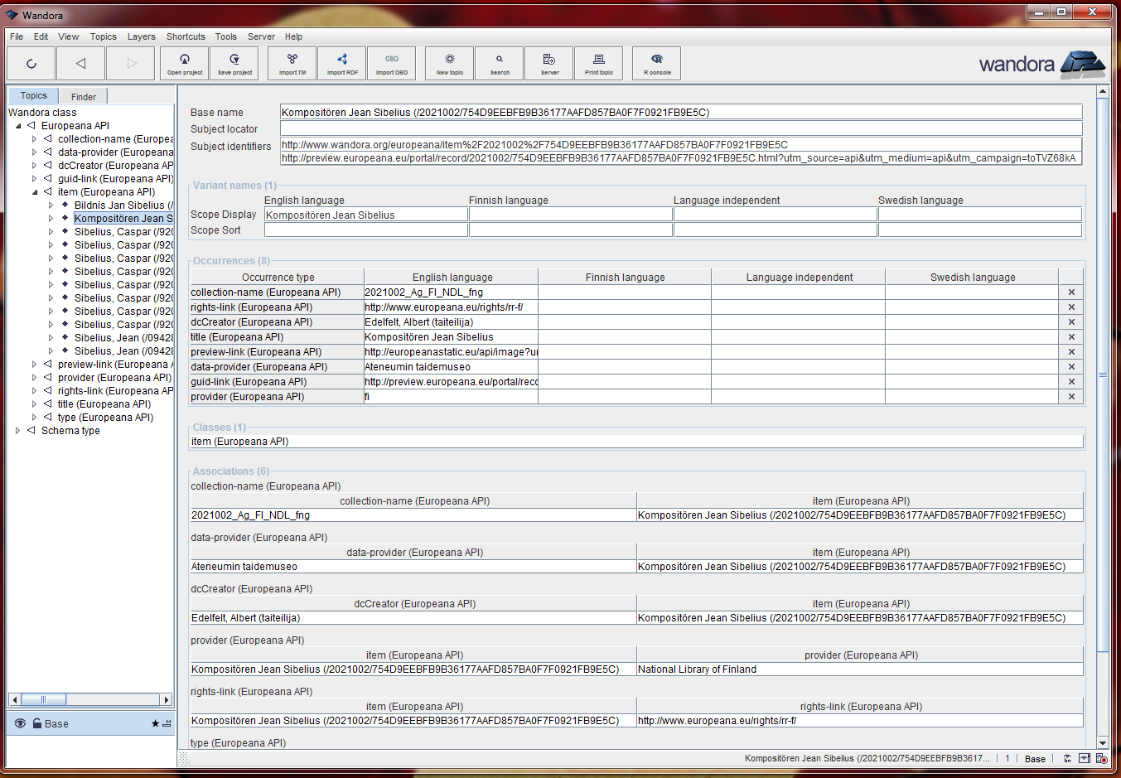Screen dimensions: 1121x778
Task: Delete the rights-link occurrence row
Action: click(1070, 307)
